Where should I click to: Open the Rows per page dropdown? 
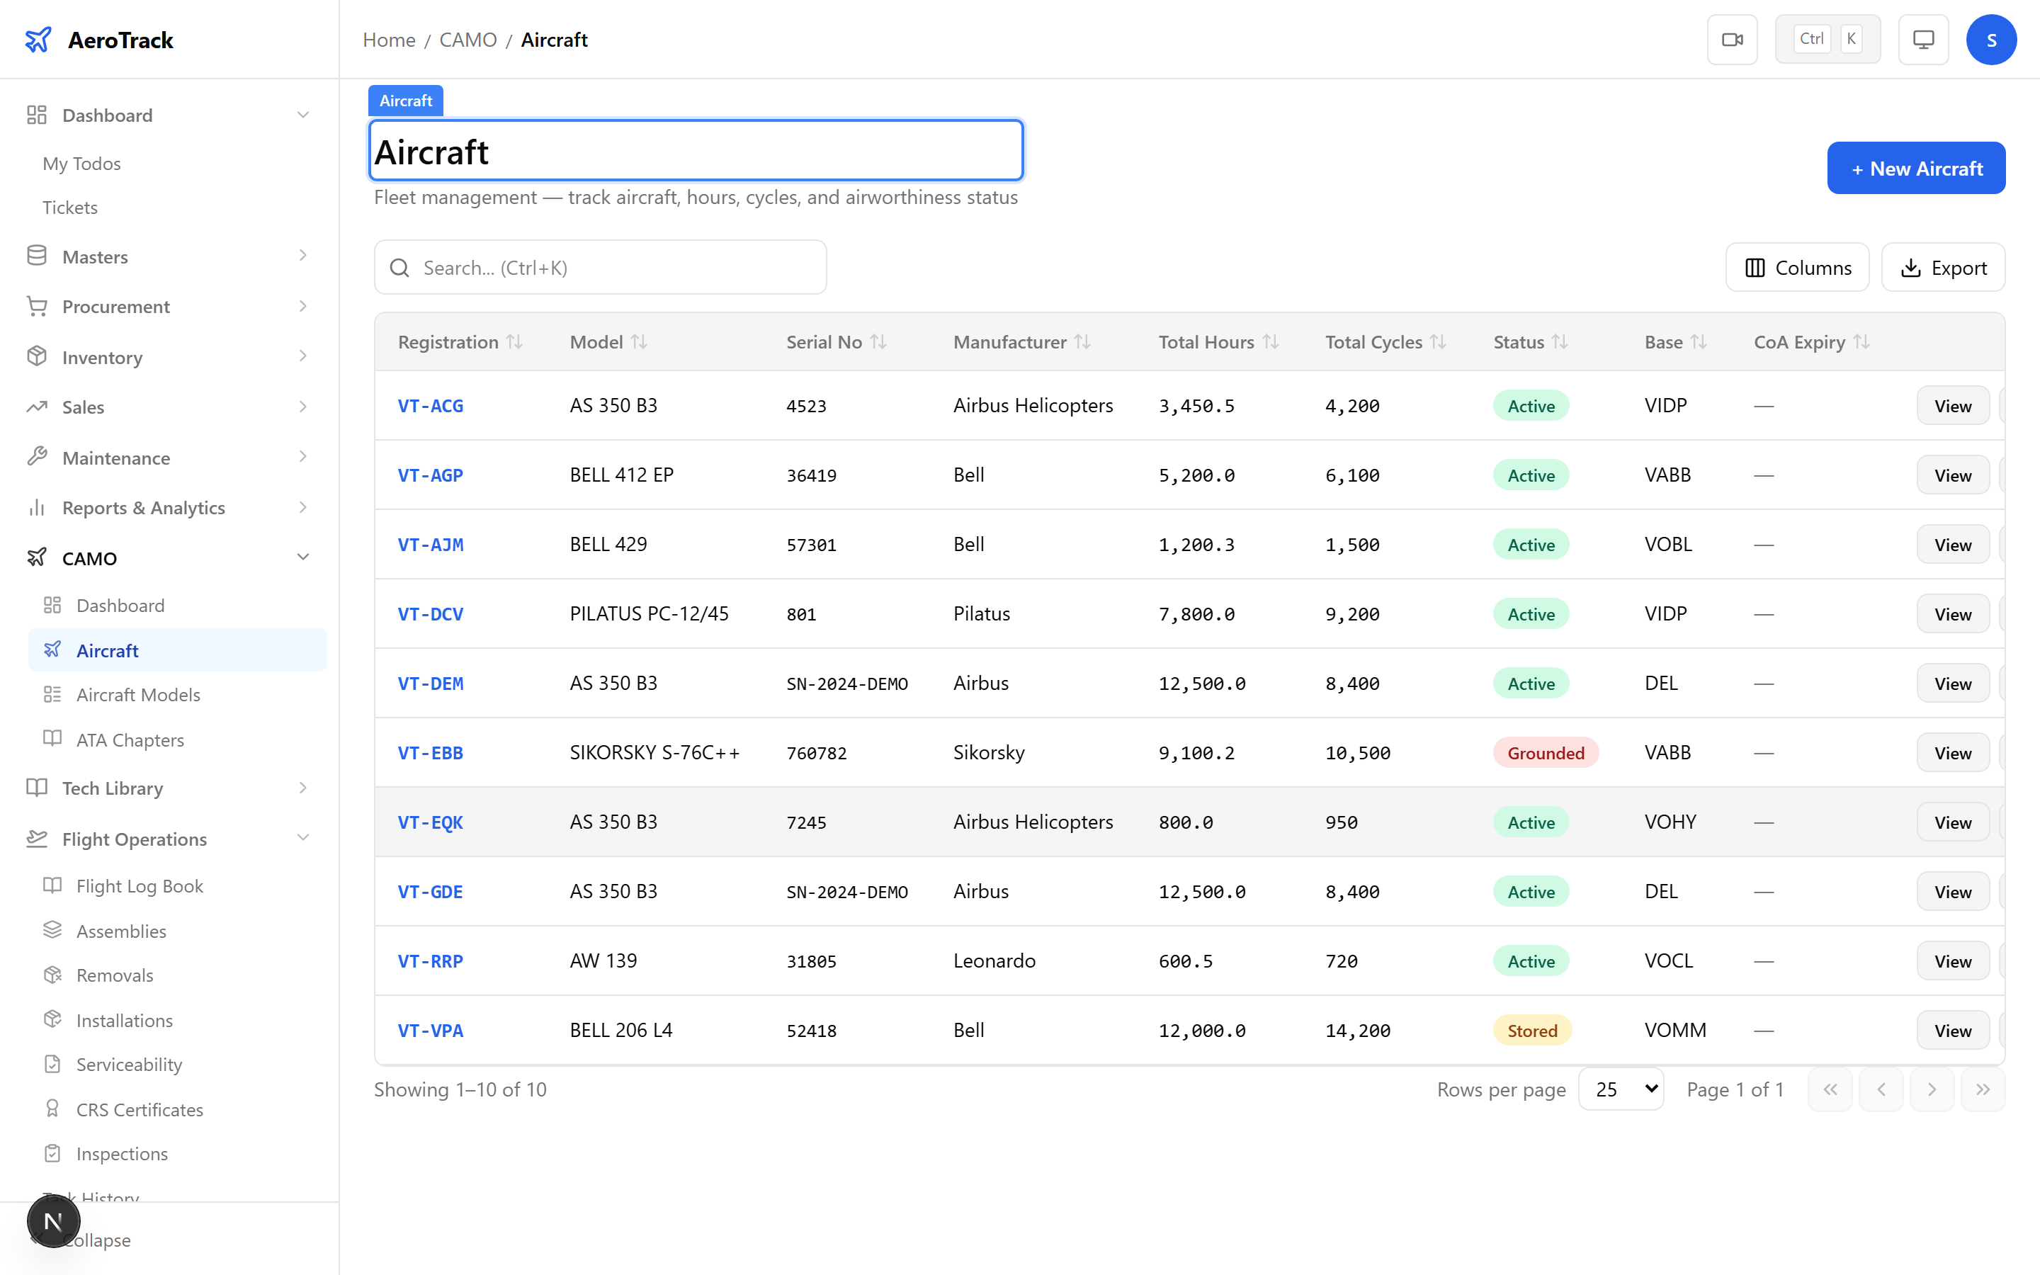pyautogui.click(x=1620, y=1089)
